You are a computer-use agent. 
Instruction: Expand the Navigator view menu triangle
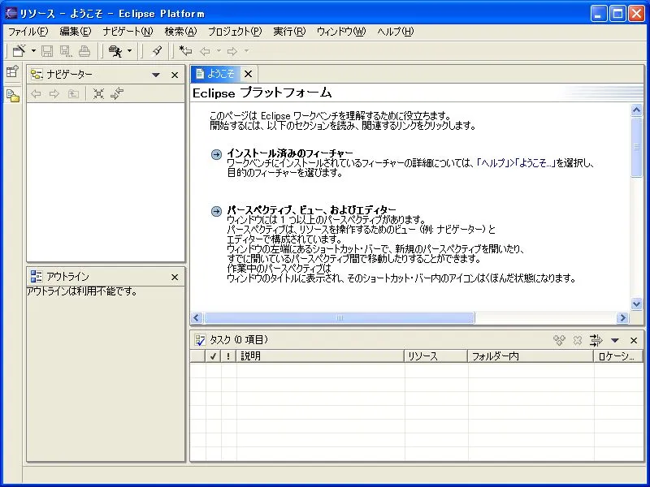click(156, 75)
